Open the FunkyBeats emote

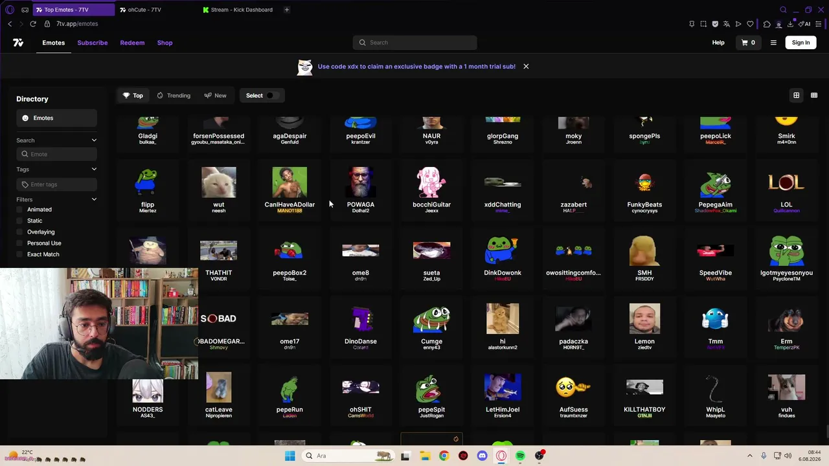[644, 190]
